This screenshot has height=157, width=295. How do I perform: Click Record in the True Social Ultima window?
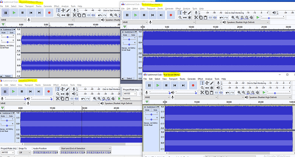[x=193, y=85]
